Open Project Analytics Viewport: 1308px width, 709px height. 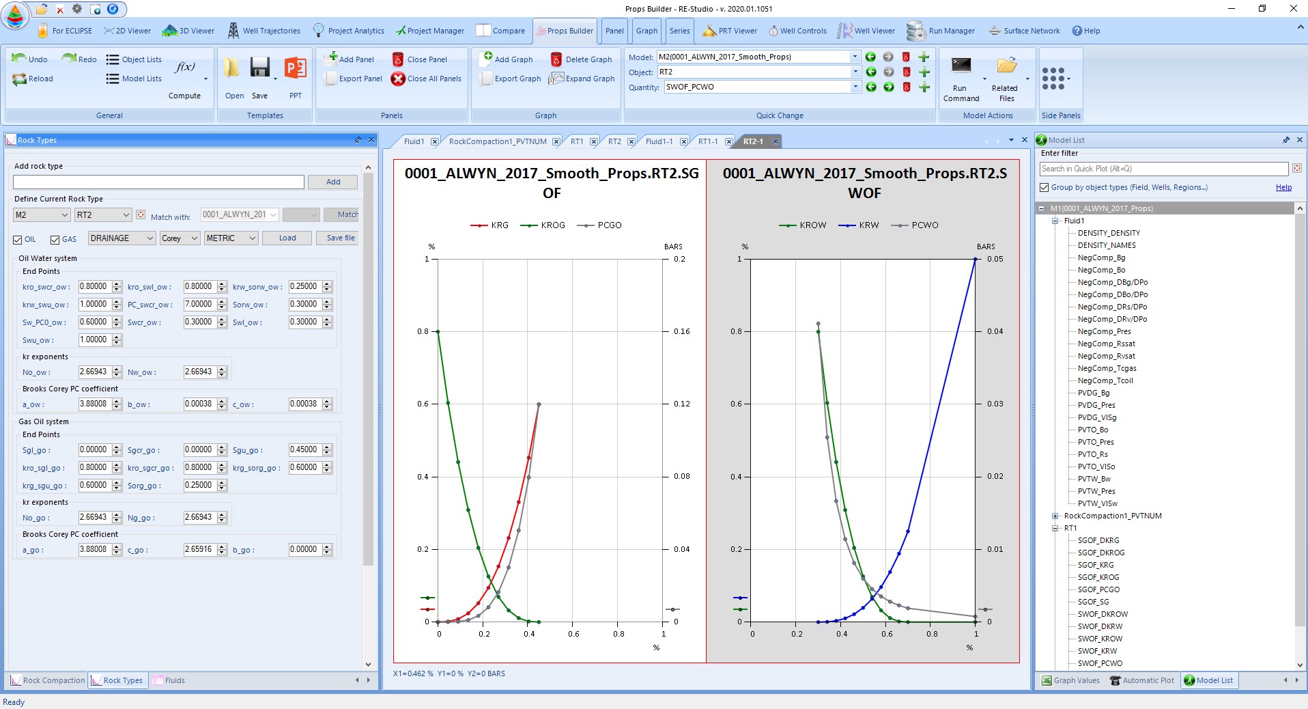point(349,31)
